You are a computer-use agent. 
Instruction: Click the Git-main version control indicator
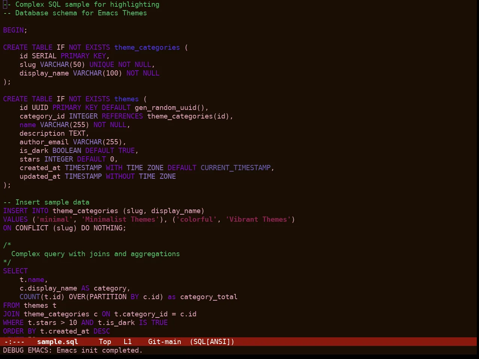[165, 341]
